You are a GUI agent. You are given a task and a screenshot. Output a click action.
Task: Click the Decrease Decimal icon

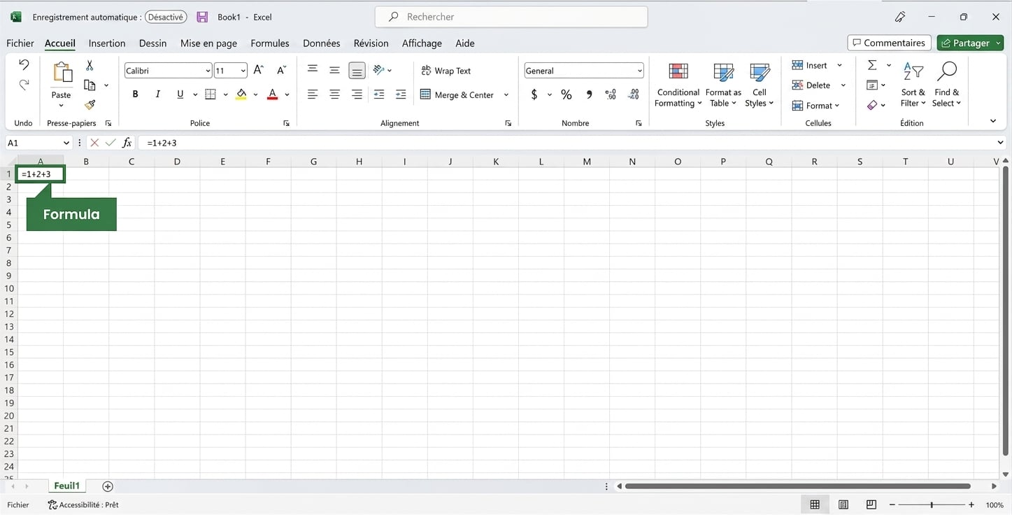[634, 94]
